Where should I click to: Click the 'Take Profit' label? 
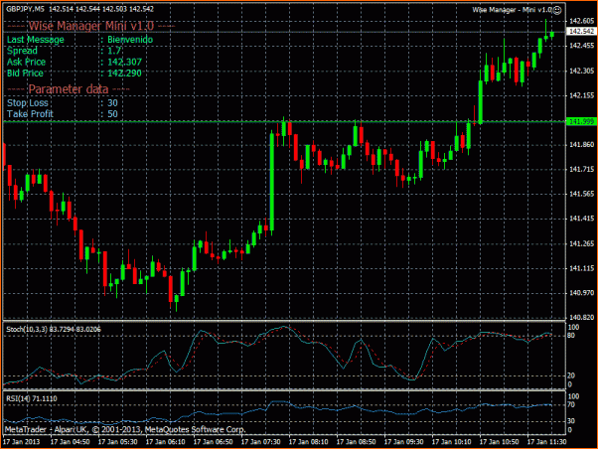tap(30, 114)
